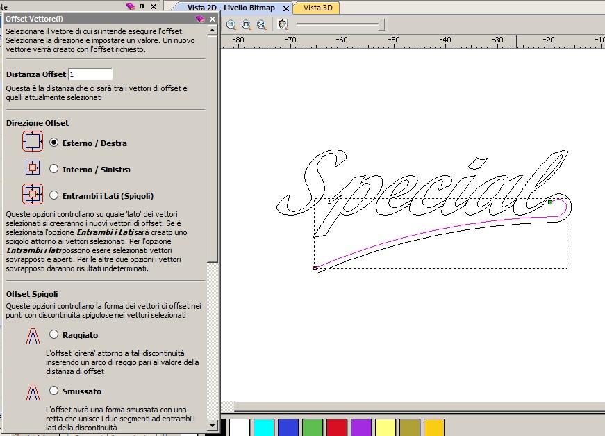The width and height of the screenshot is (605, 436).
Task: Open help book in Offset Vettore(i) panel
Action: [200, 19]
